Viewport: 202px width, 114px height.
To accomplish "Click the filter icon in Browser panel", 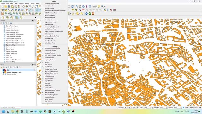I will [x=6, y=23].
